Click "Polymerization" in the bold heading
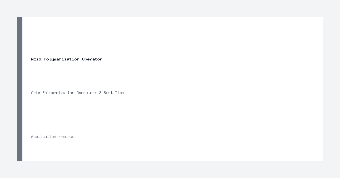Viewport: 340px width, 178px height. click(61, 59)
